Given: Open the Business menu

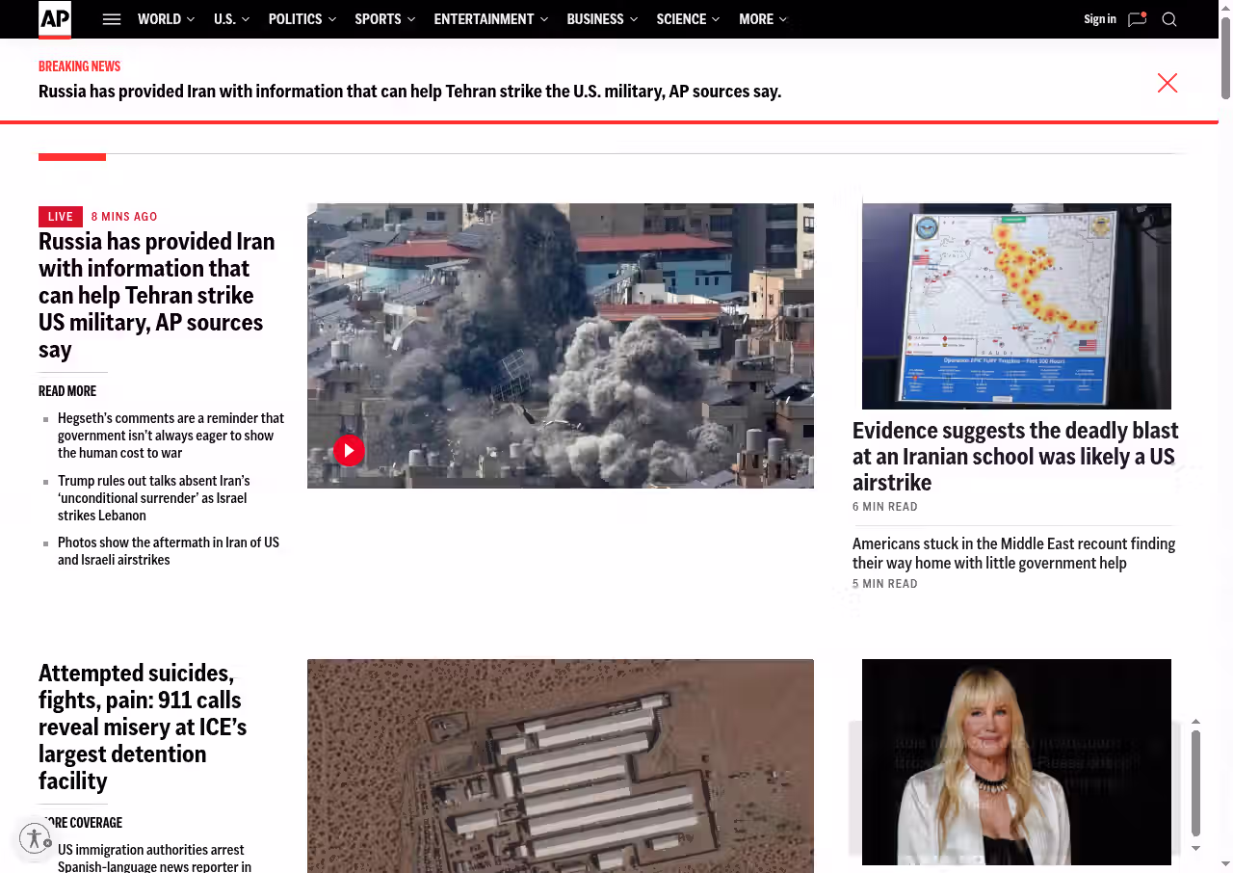Looking at the screenshot, I should tap(602, 19).
